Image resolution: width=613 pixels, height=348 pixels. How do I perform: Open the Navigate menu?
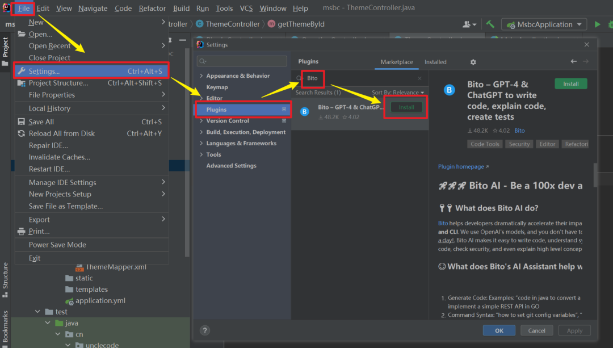93,8
